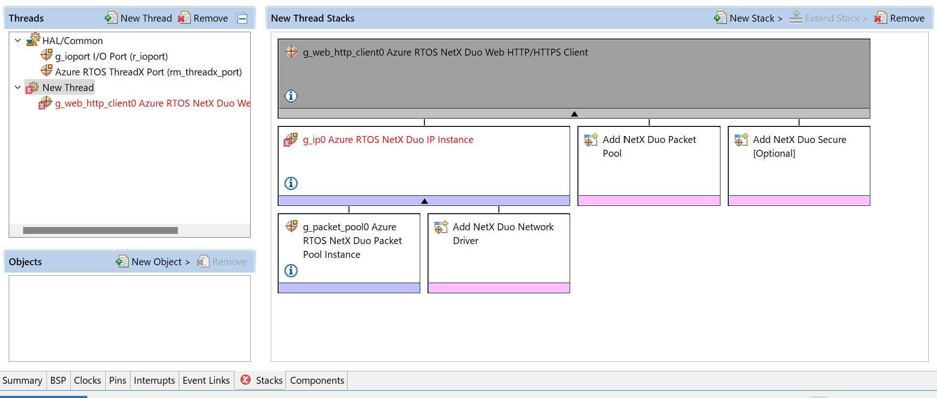Click the disabled Remove icon in Objects panel
Viewport: 937px width, 398px height.
(203, 262)
